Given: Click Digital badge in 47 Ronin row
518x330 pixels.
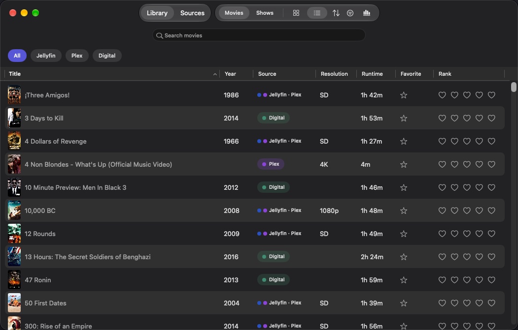Looking at the screenshot, I should 274,279.
